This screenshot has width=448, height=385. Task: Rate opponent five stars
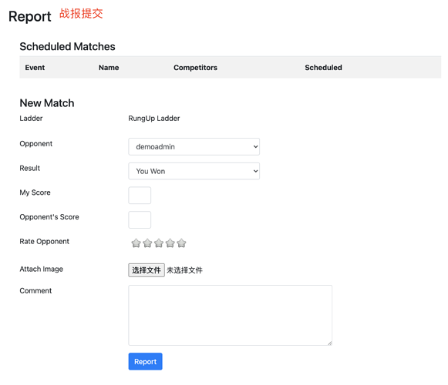(181, 243)
